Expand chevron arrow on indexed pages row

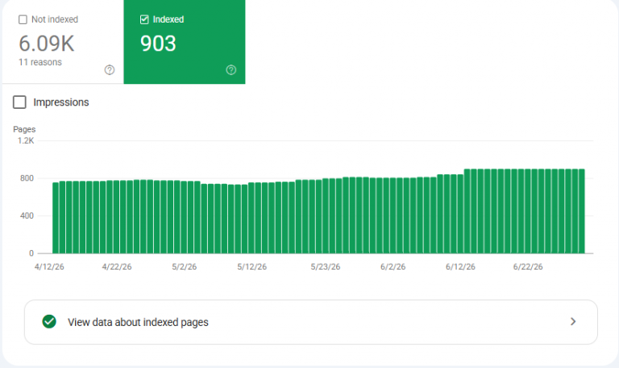click(x=573, y=322)
